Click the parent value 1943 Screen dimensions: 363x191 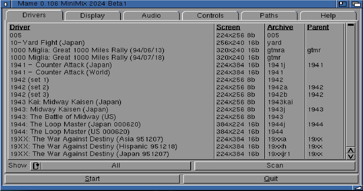pyautogui.click(x=316, y=110)
